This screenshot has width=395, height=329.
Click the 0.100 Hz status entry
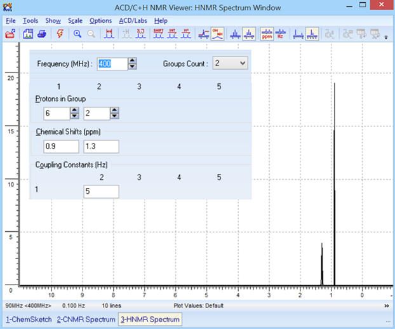coord(74,306)
